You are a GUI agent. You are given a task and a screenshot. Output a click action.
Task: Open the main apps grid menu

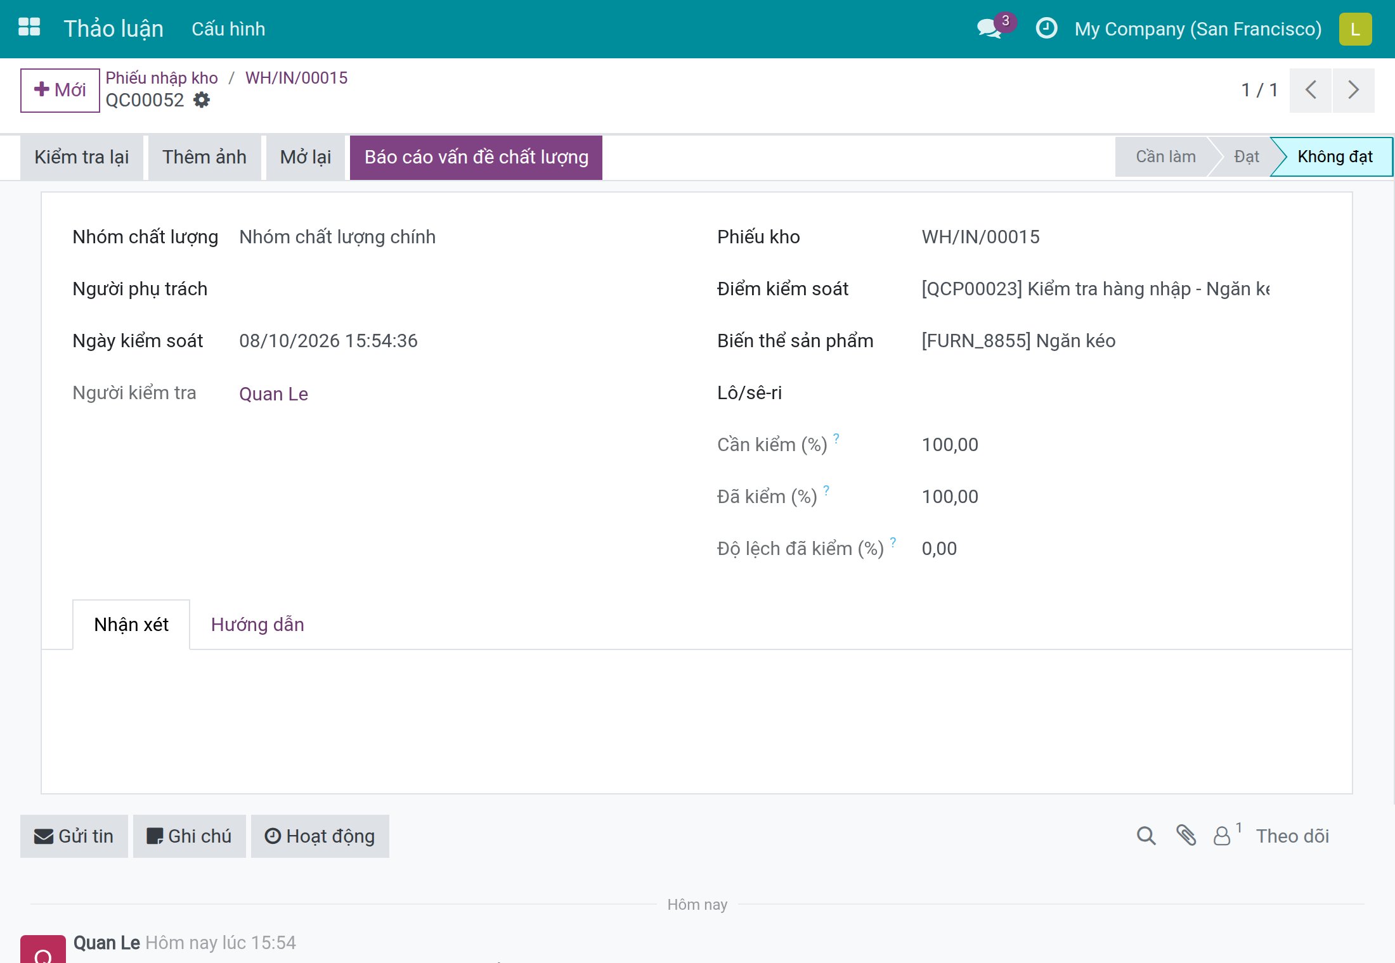29,28
